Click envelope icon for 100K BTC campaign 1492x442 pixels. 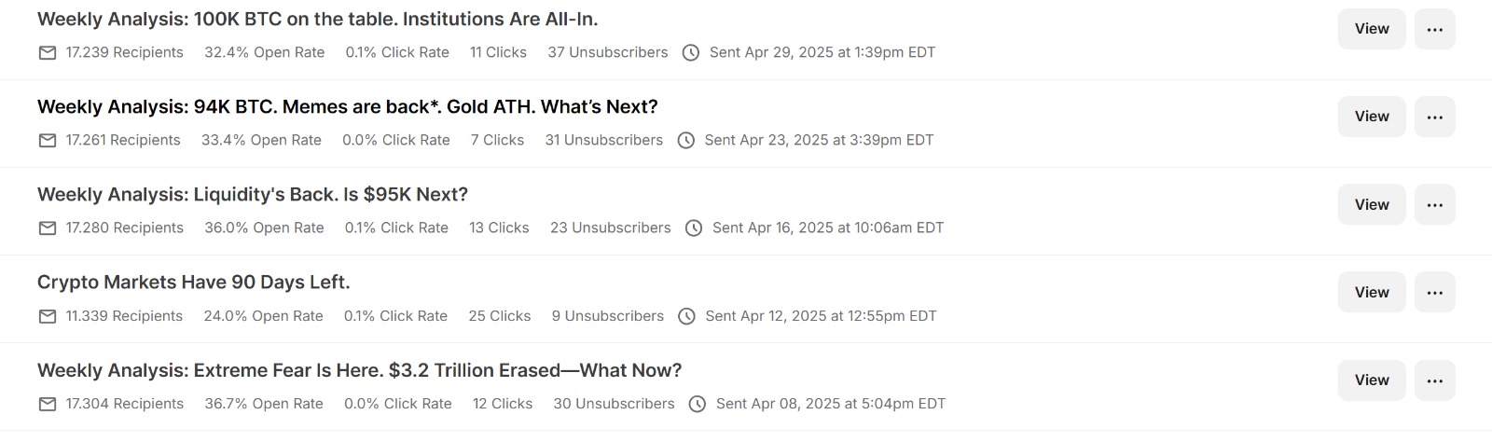48,53
